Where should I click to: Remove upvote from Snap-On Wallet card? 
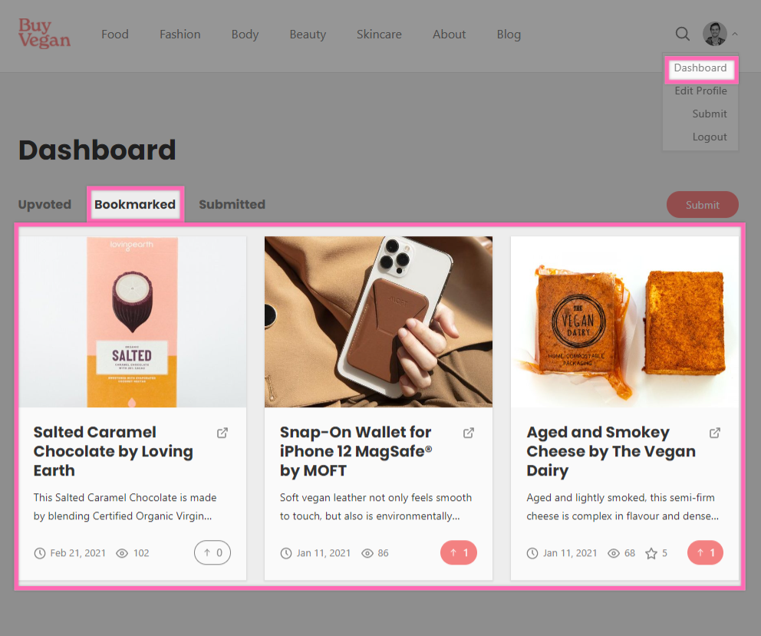point(459,552)
